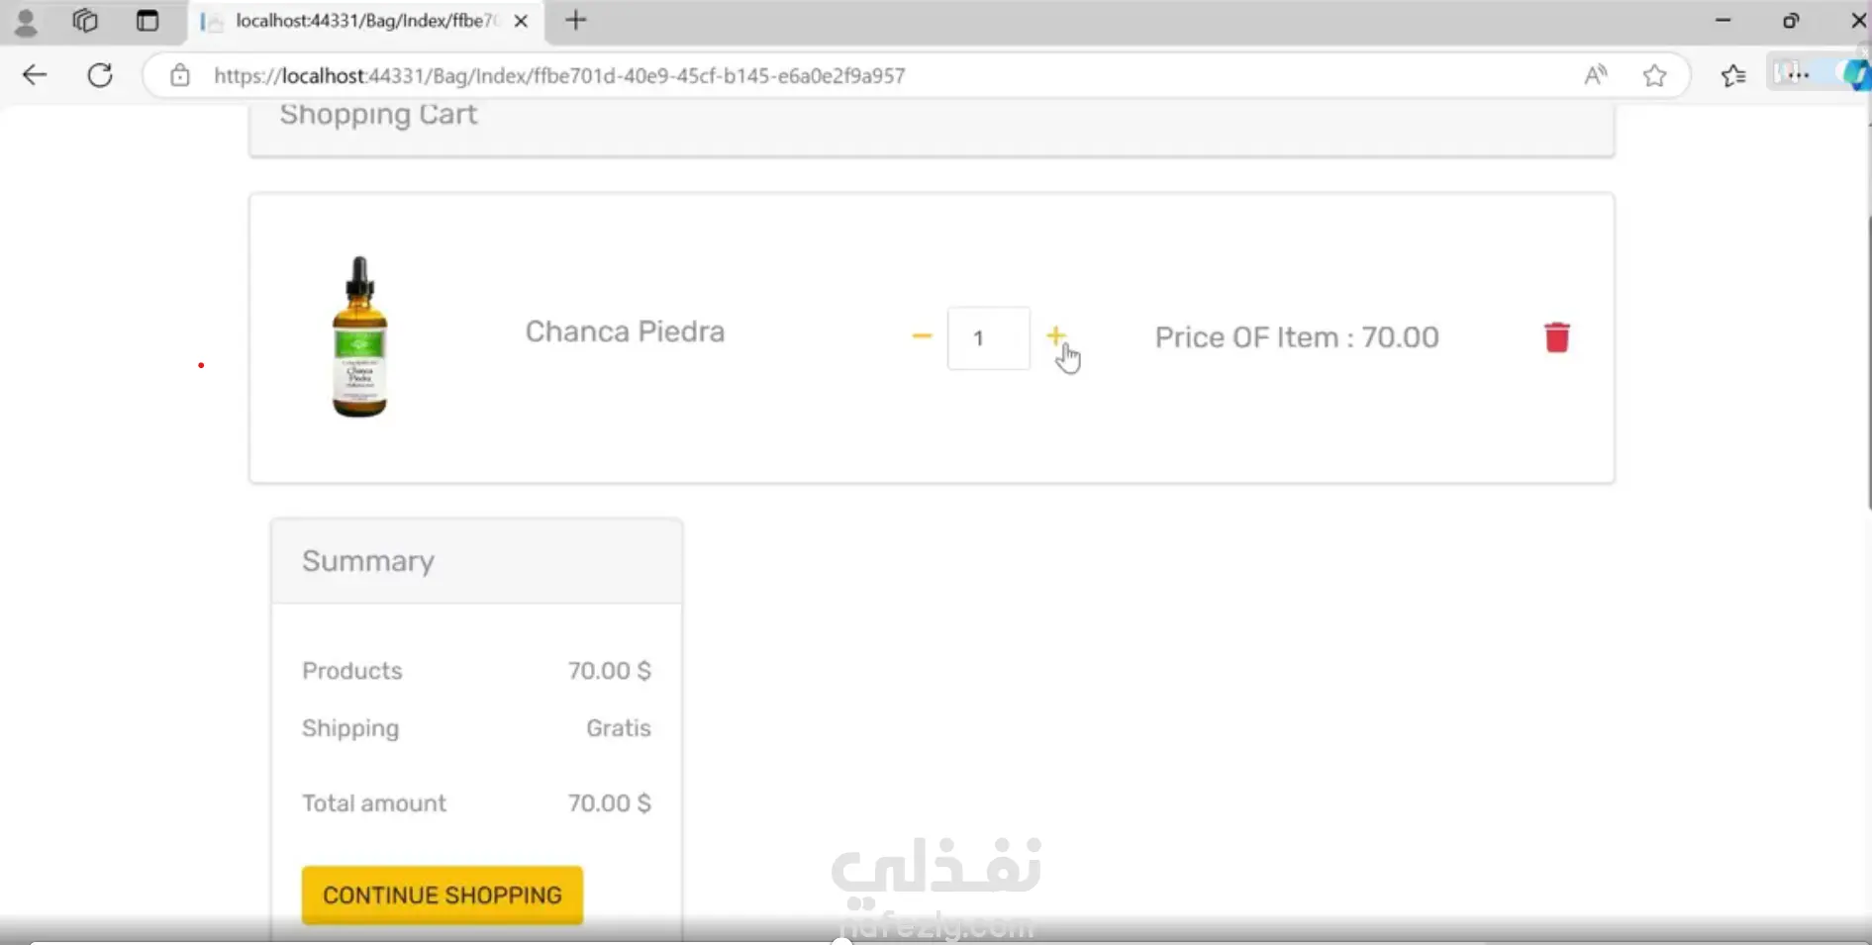
Task: Go back with the browser back arrow
Action: [35, 75]
